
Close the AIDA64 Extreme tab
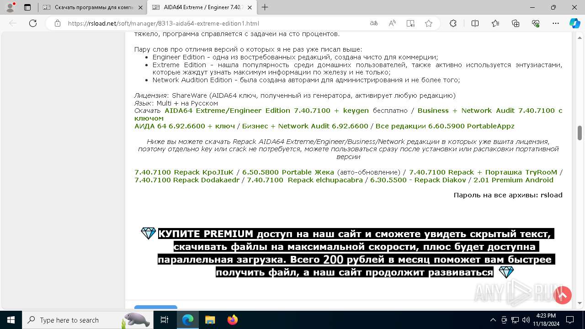250,7
